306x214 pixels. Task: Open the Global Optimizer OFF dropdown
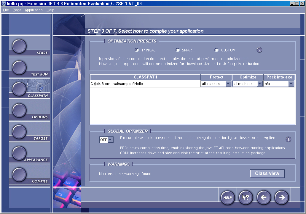[x=106, y=140]
